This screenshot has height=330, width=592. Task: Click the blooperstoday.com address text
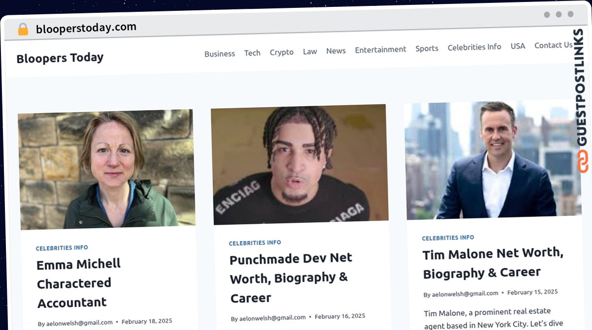tap(86, 28)
